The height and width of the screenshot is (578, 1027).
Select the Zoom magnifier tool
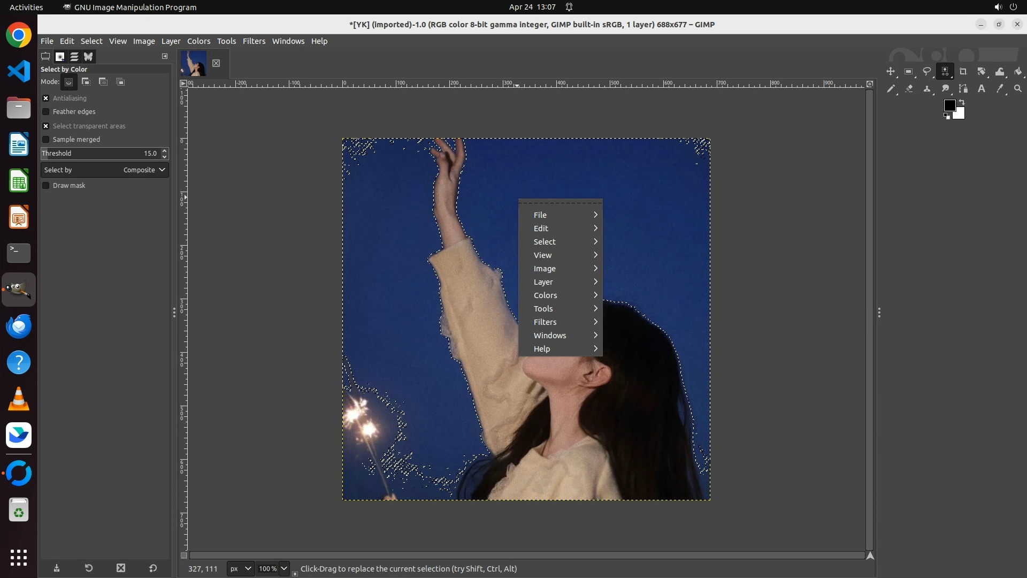pos(1018,89)
